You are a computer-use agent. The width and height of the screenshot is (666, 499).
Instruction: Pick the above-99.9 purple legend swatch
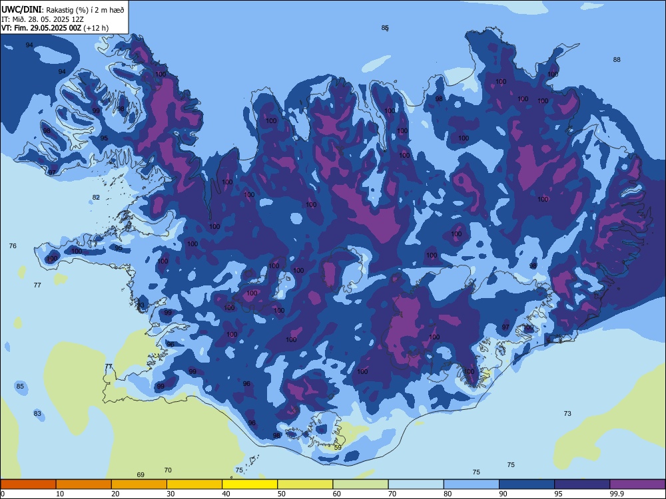click(x=637, y=484)
